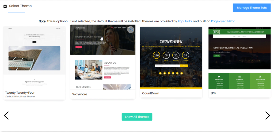The width and height of the screenshot is (274, 132).
Task: Go to next themes with right arrow
Action: 268,115
